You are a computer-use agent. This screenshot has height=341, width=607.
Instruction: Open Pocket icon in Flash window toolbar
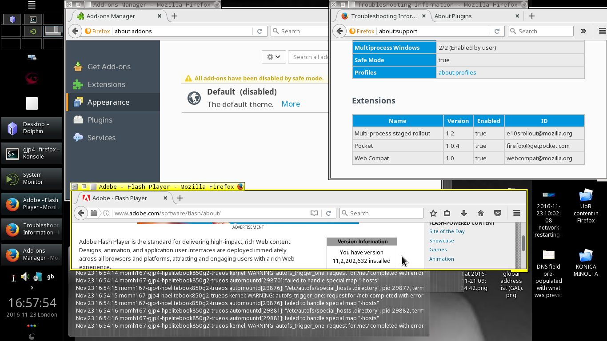click(498, 213)
